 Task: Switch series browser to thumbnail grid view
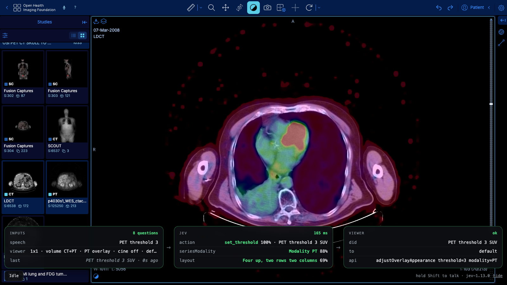pyautogui.click(x=82, y=35)
